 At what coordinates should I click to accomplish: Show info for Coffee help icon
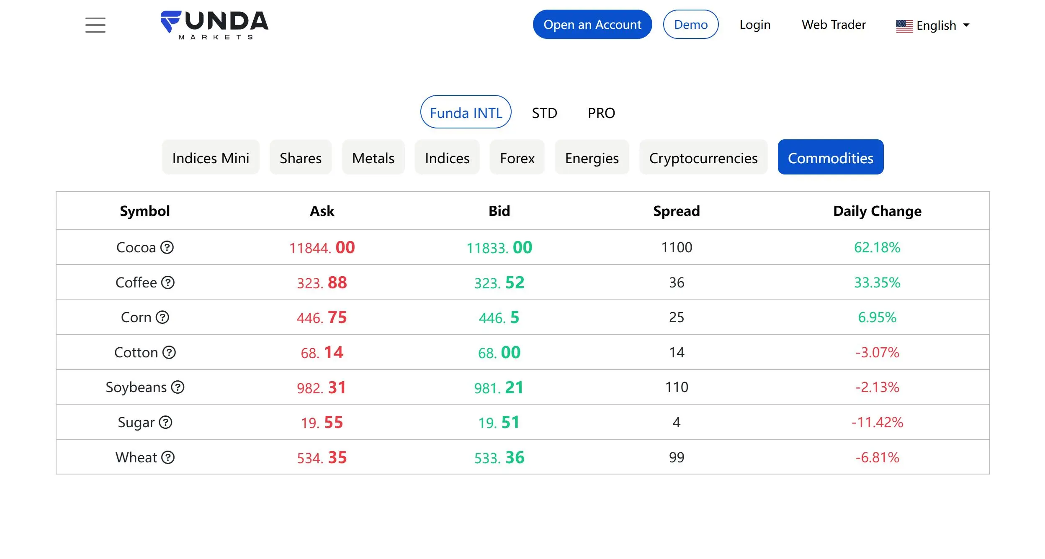click(168, 282)
